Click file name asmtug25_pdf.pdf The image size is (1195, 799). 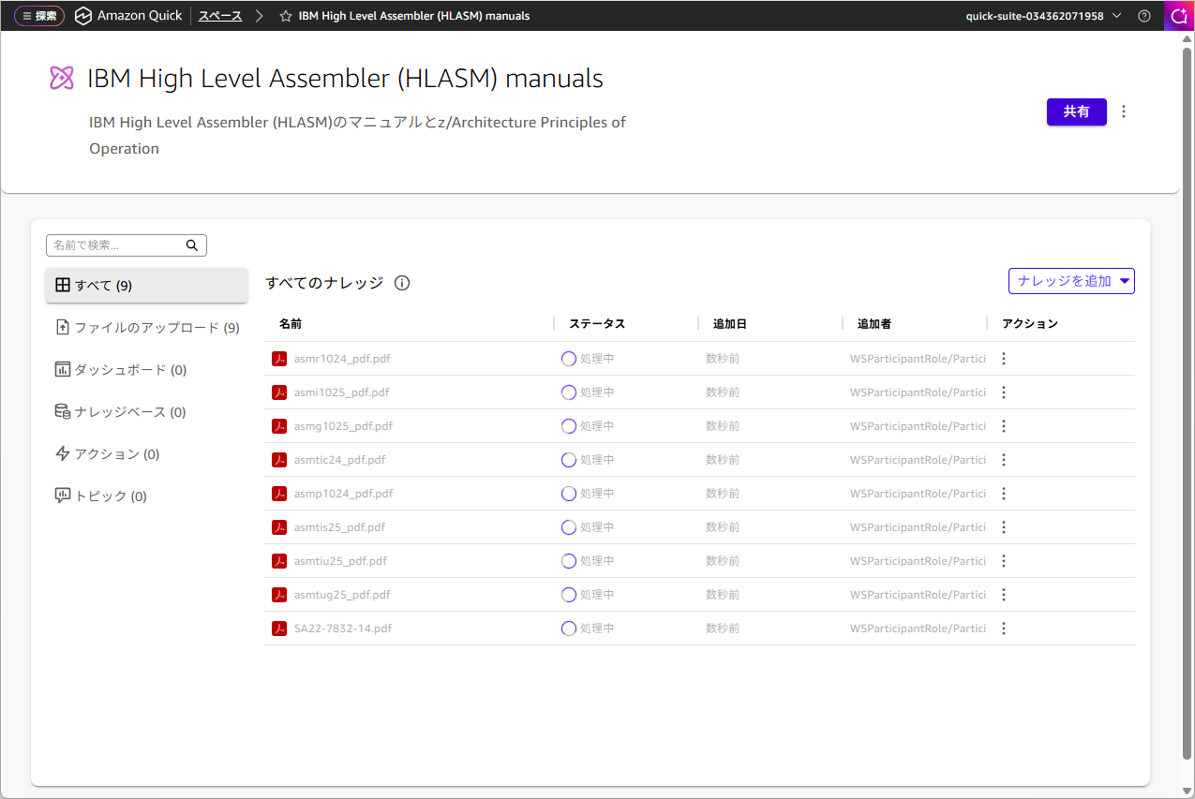tap(342, 595)
